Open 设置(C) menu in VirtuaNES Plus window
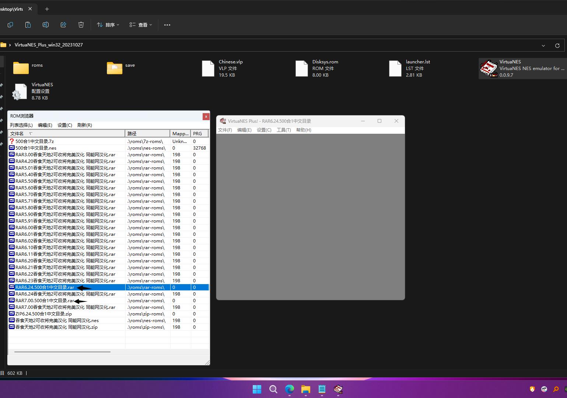This screenshot has height=398, width=567. coord(264,130)
